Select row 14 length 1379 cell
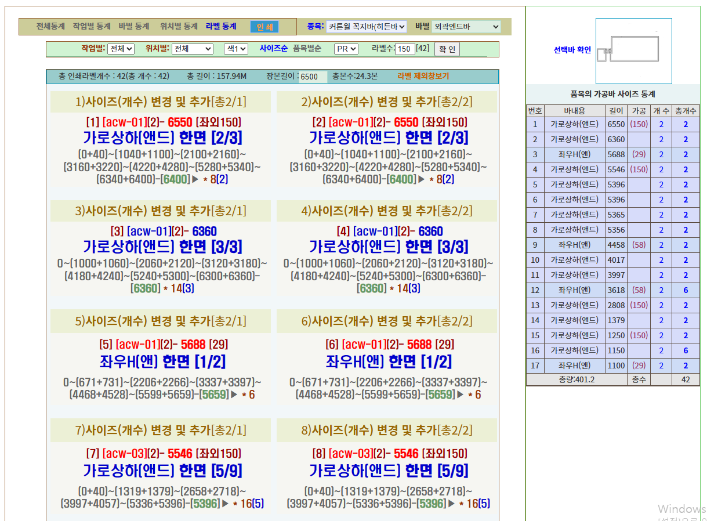 click(616, 320)
